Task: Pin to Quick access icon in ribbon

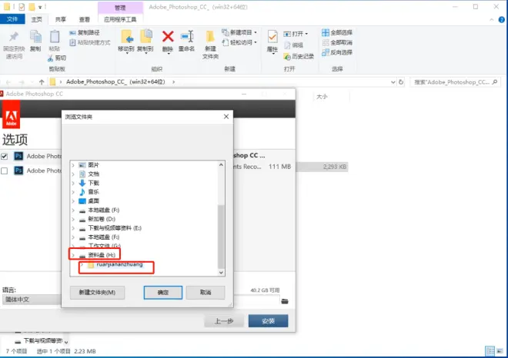Action: pyautogui.click(x=14, y=37)
